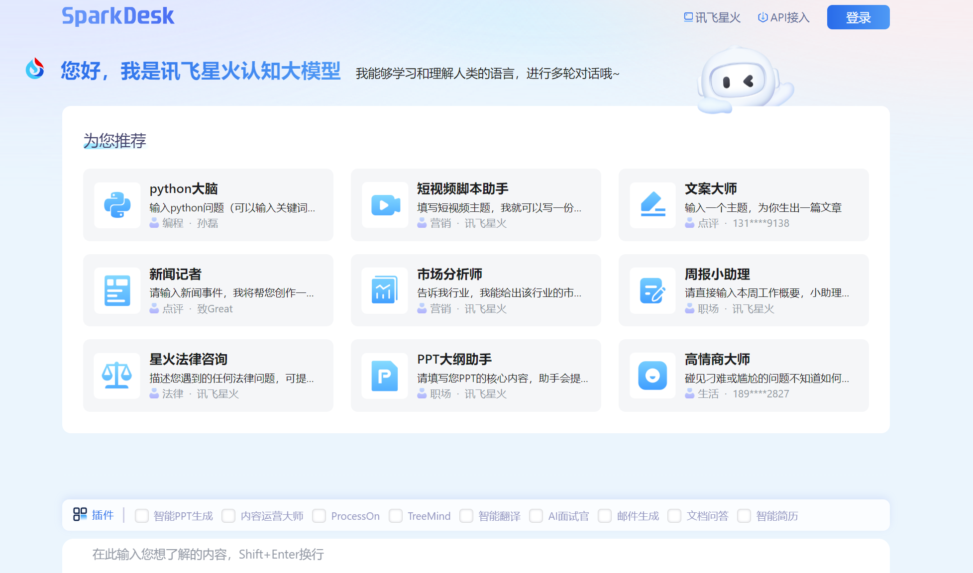Viewport: 973px width, 573px height.
Task: Open the 短视频脚本助手 card title
Action: point(463,189)
